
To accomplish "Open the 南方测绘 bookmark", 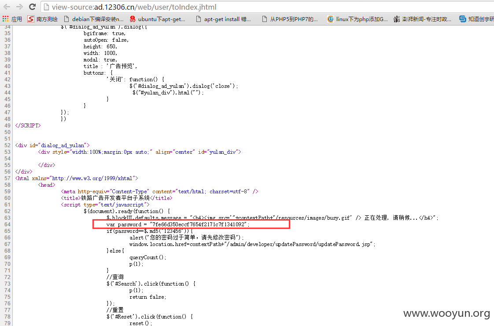I will coord(43,19).
